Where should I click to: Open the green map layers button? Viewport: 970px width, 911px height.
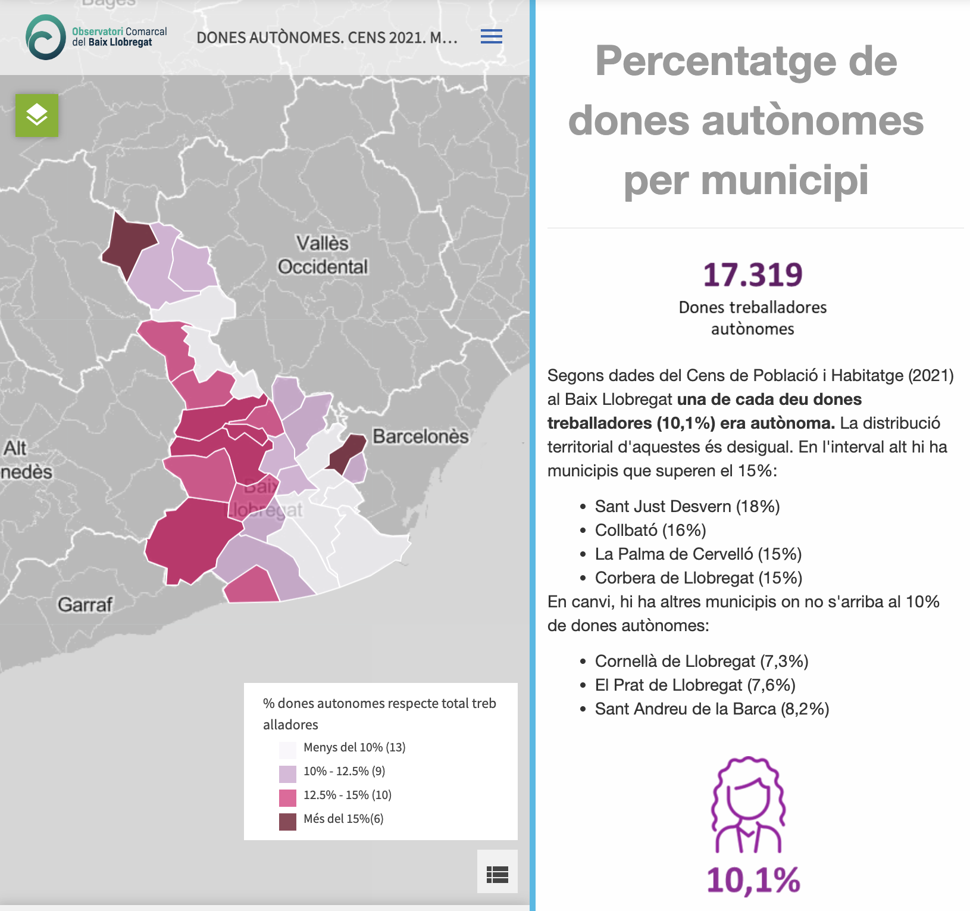37,115
